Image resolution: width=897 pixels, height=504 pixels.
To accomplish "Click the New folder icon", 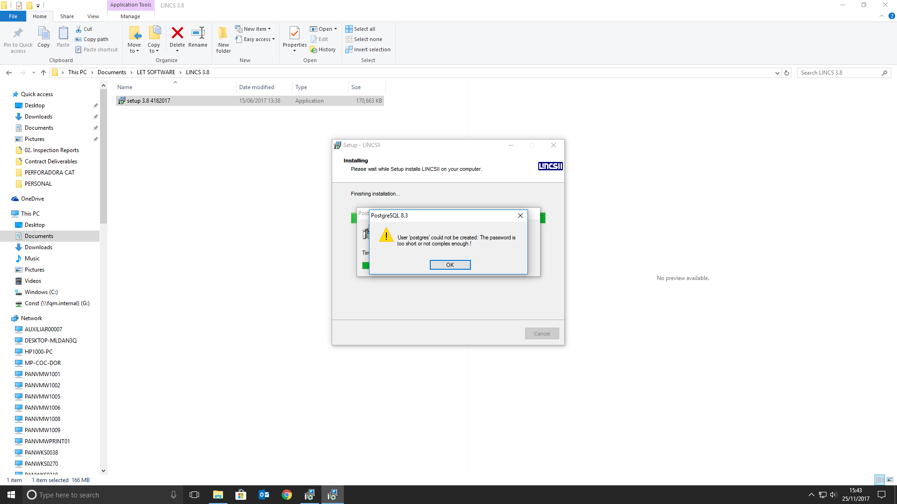I will tap(223, 34).
